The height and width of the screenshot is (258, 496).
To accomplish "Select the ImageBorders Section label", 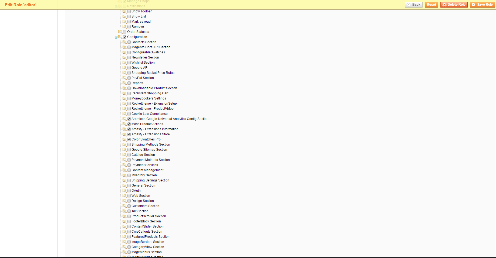I will [148, 242].
